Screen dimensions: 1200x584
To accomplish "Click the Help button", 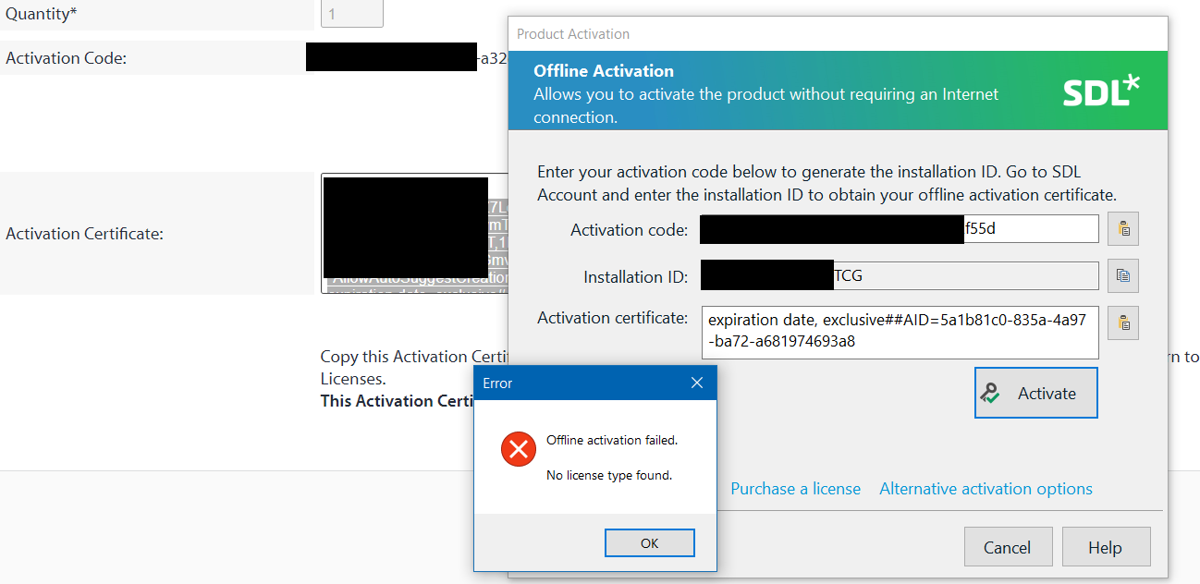I will (1105, 547).
